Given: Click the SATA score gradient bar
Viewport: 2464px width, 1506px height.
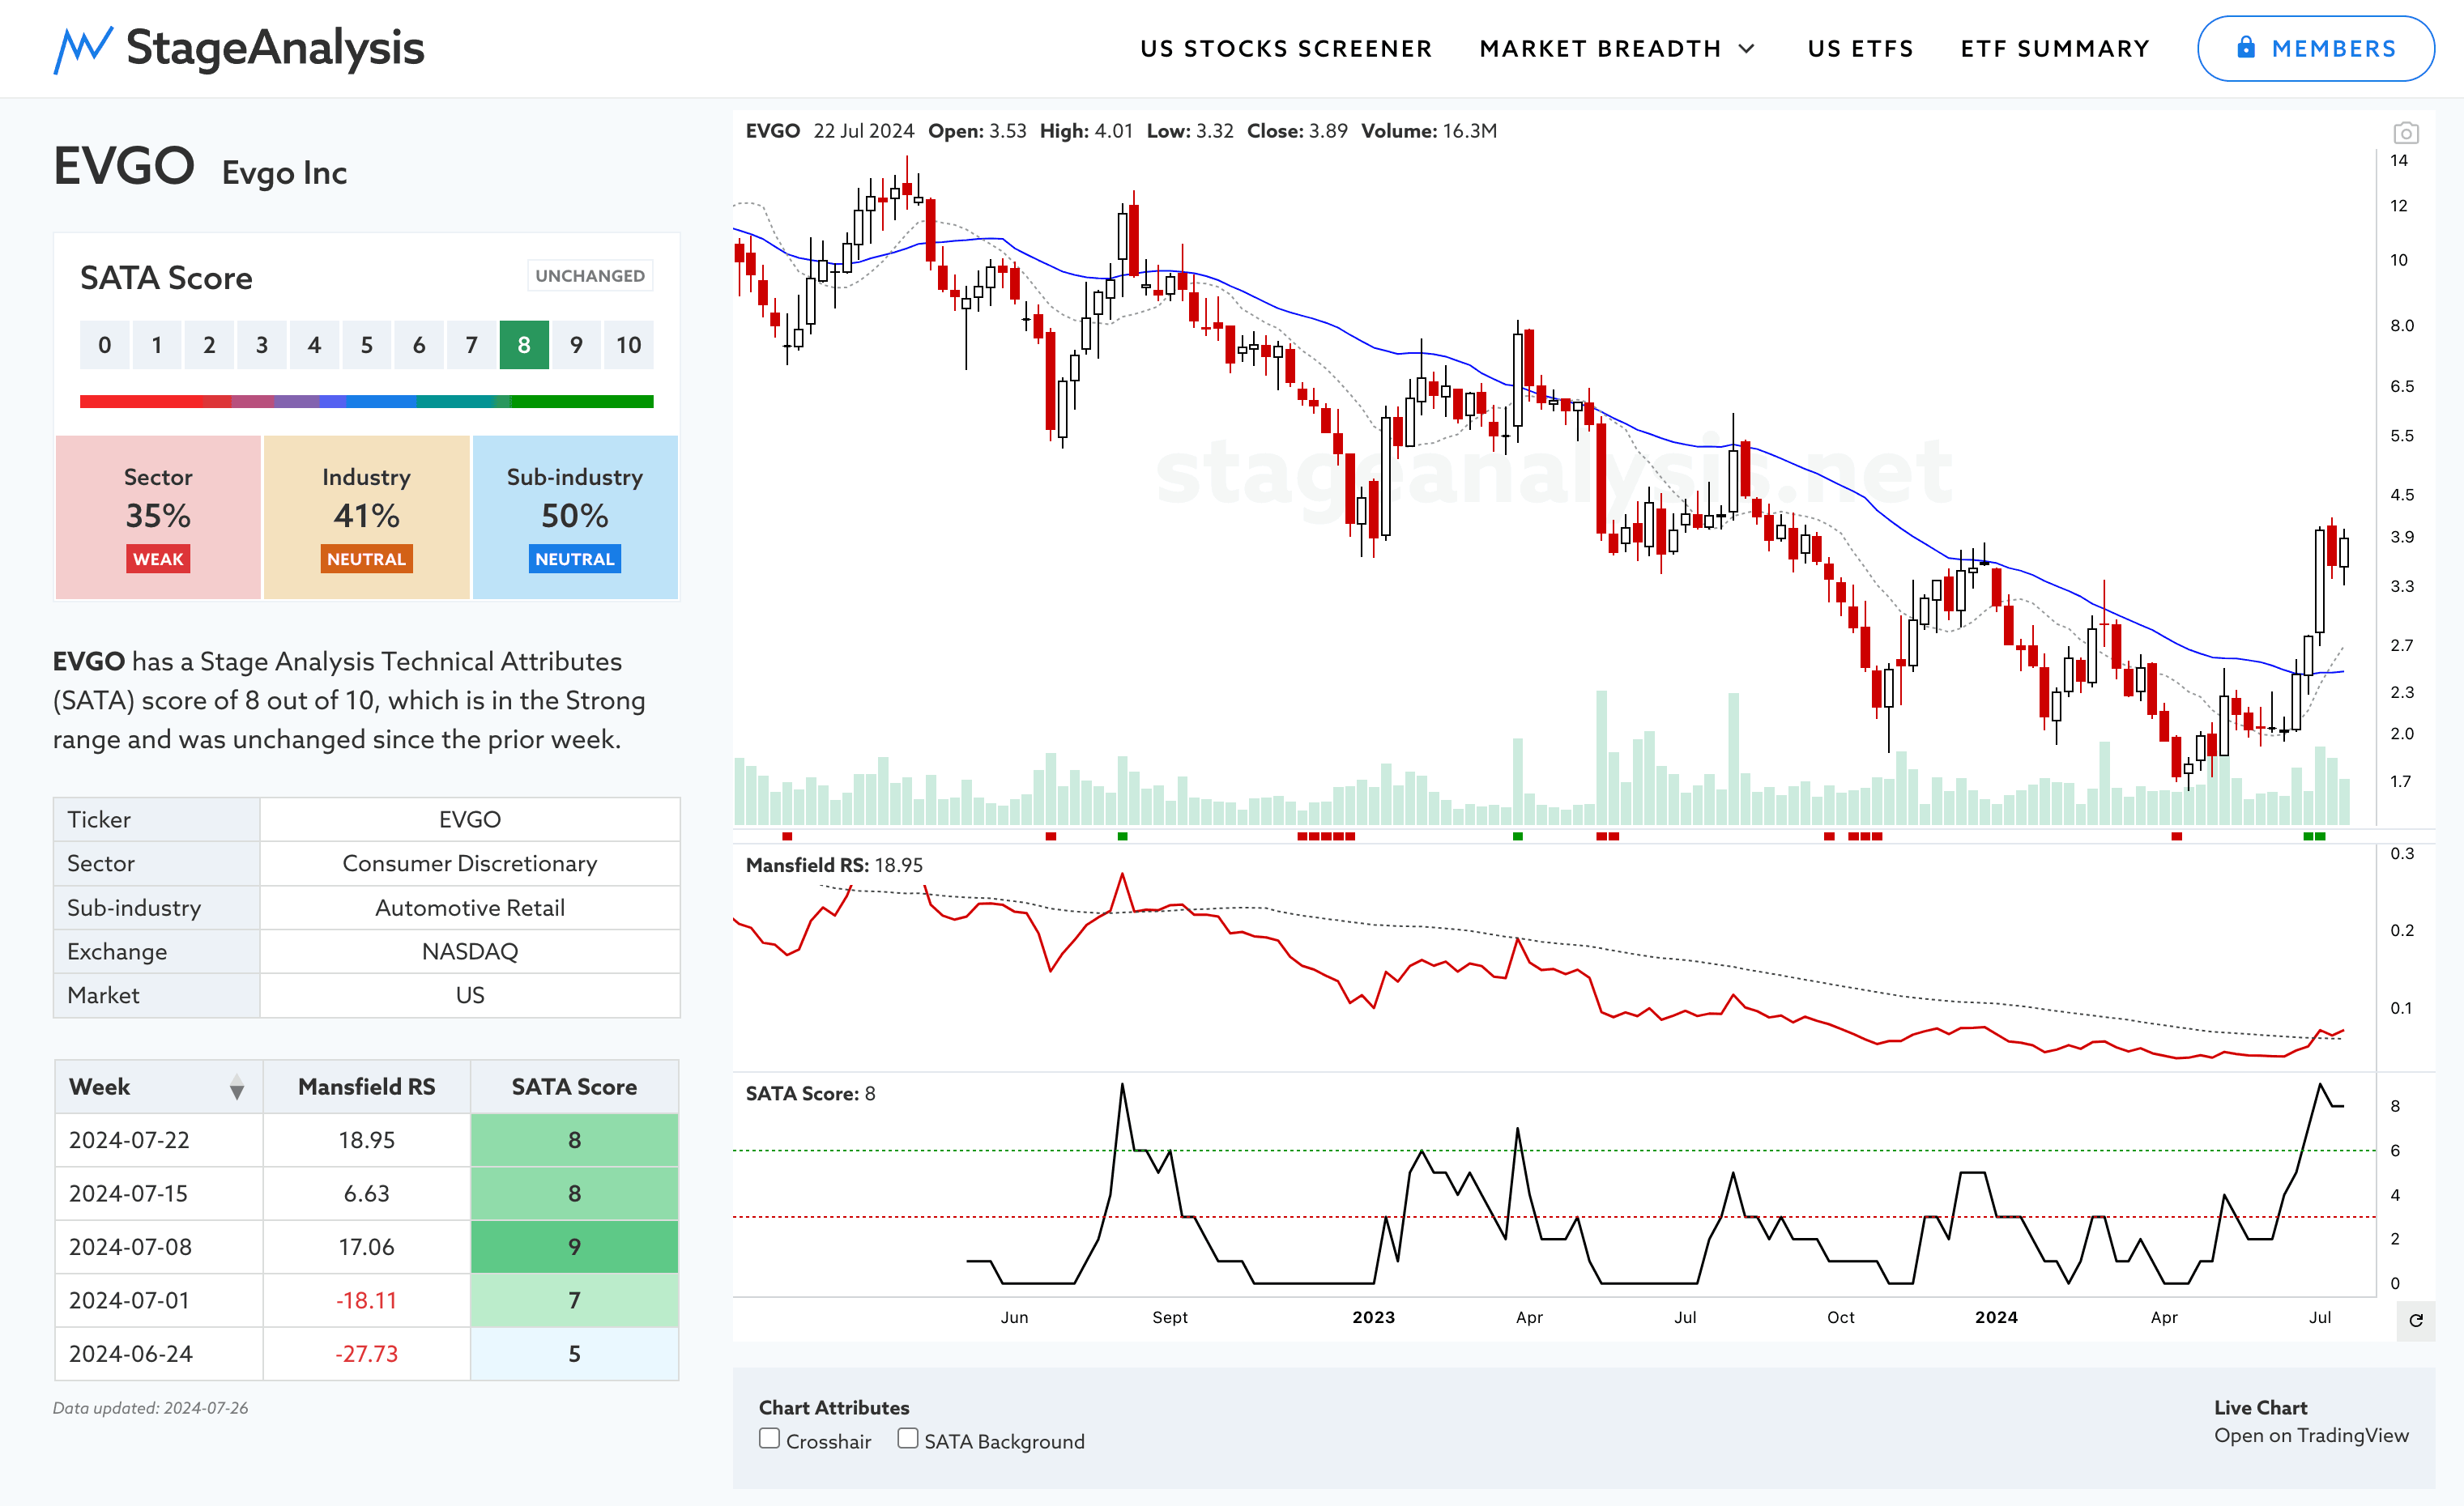Looking at the screenshot, I should [366, 402].
